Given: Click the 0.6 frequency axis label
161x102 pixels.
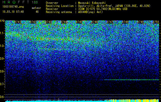Looking at the screenshot, I should (x=2, y=97).
